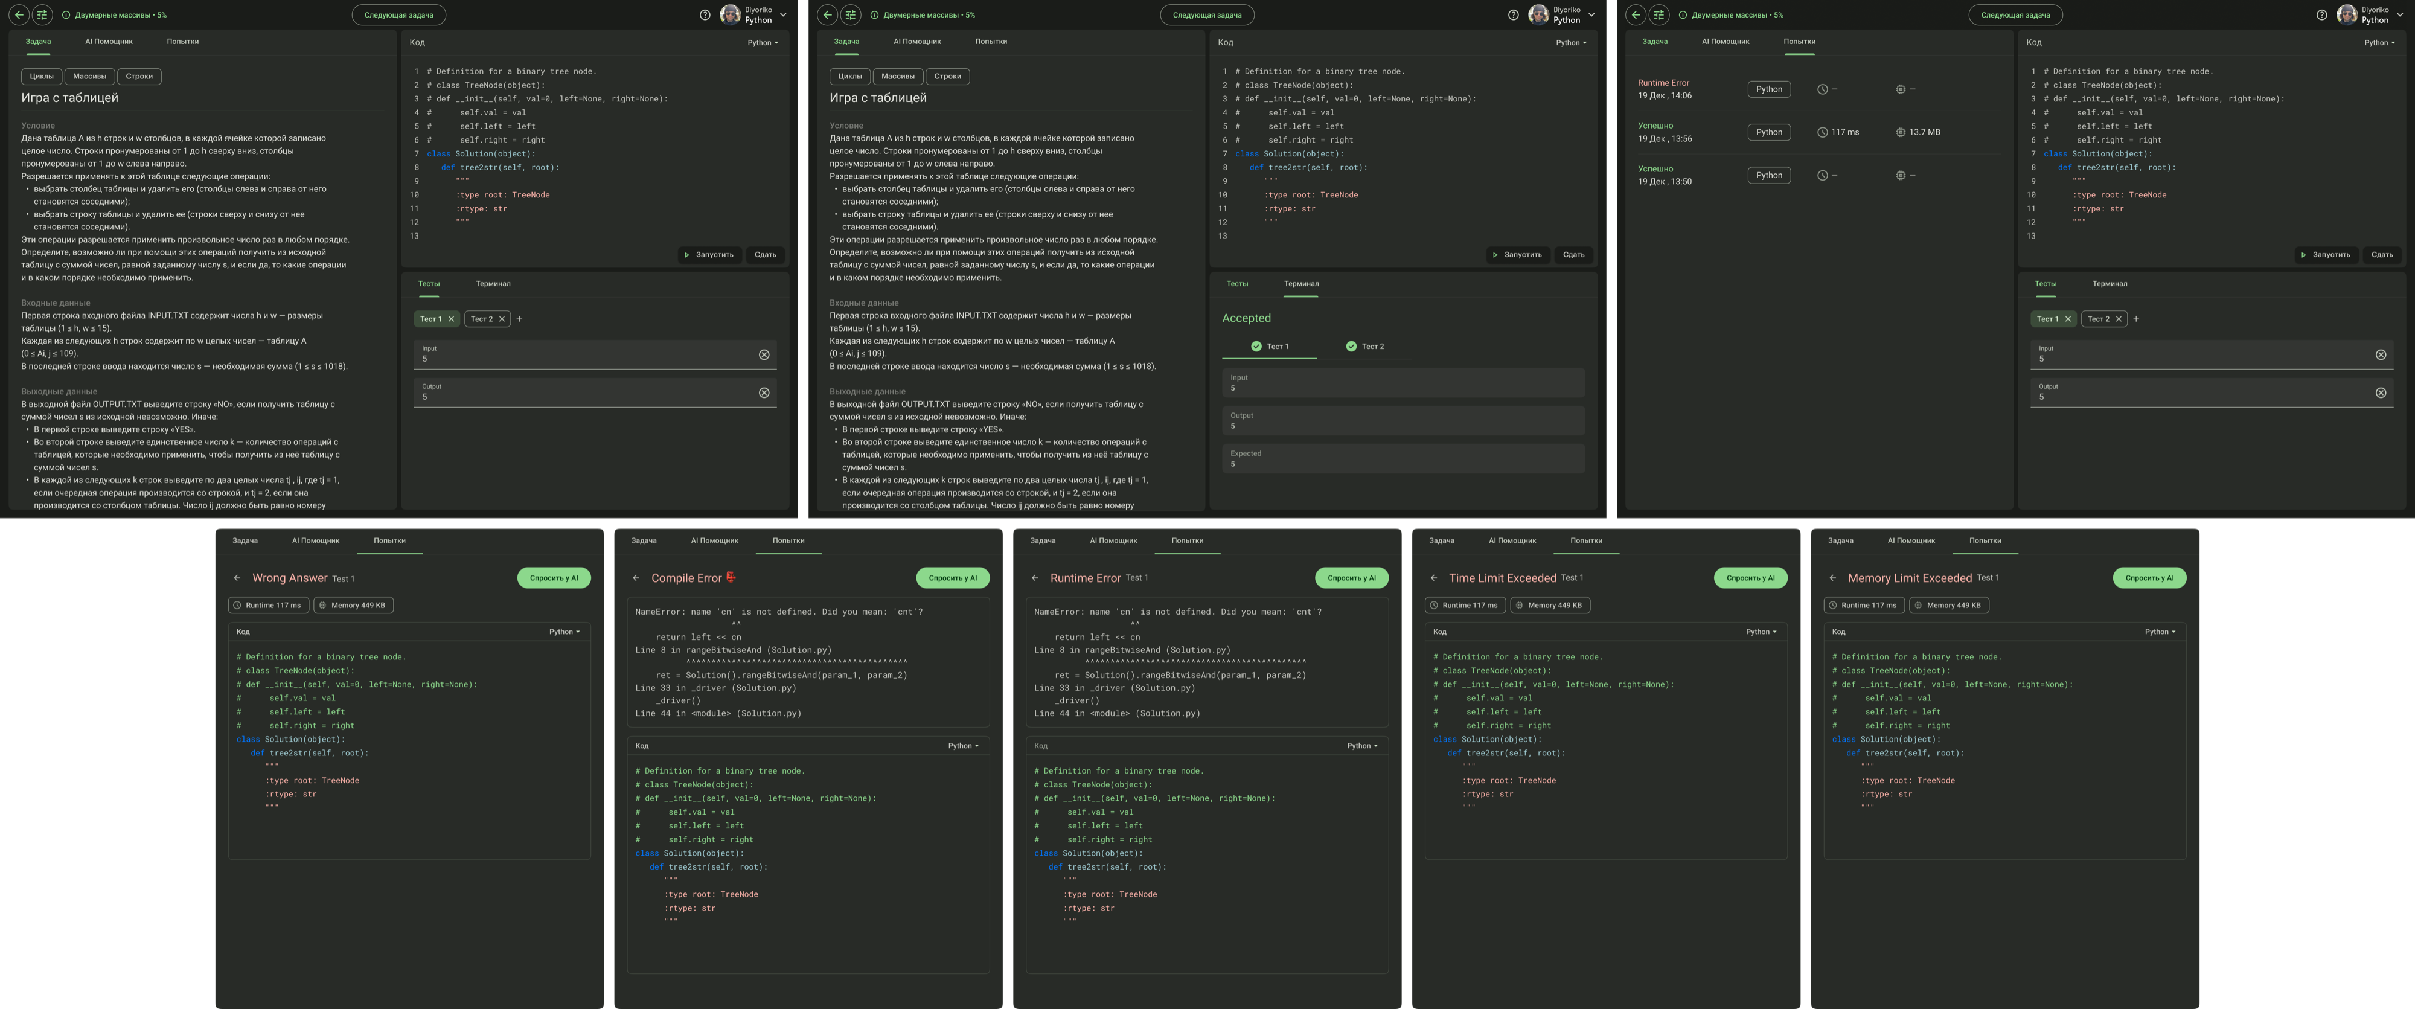Click Python tag of the 13:50 attempt
This screenshot has height=1009, width=2415.
point(1769,175)
